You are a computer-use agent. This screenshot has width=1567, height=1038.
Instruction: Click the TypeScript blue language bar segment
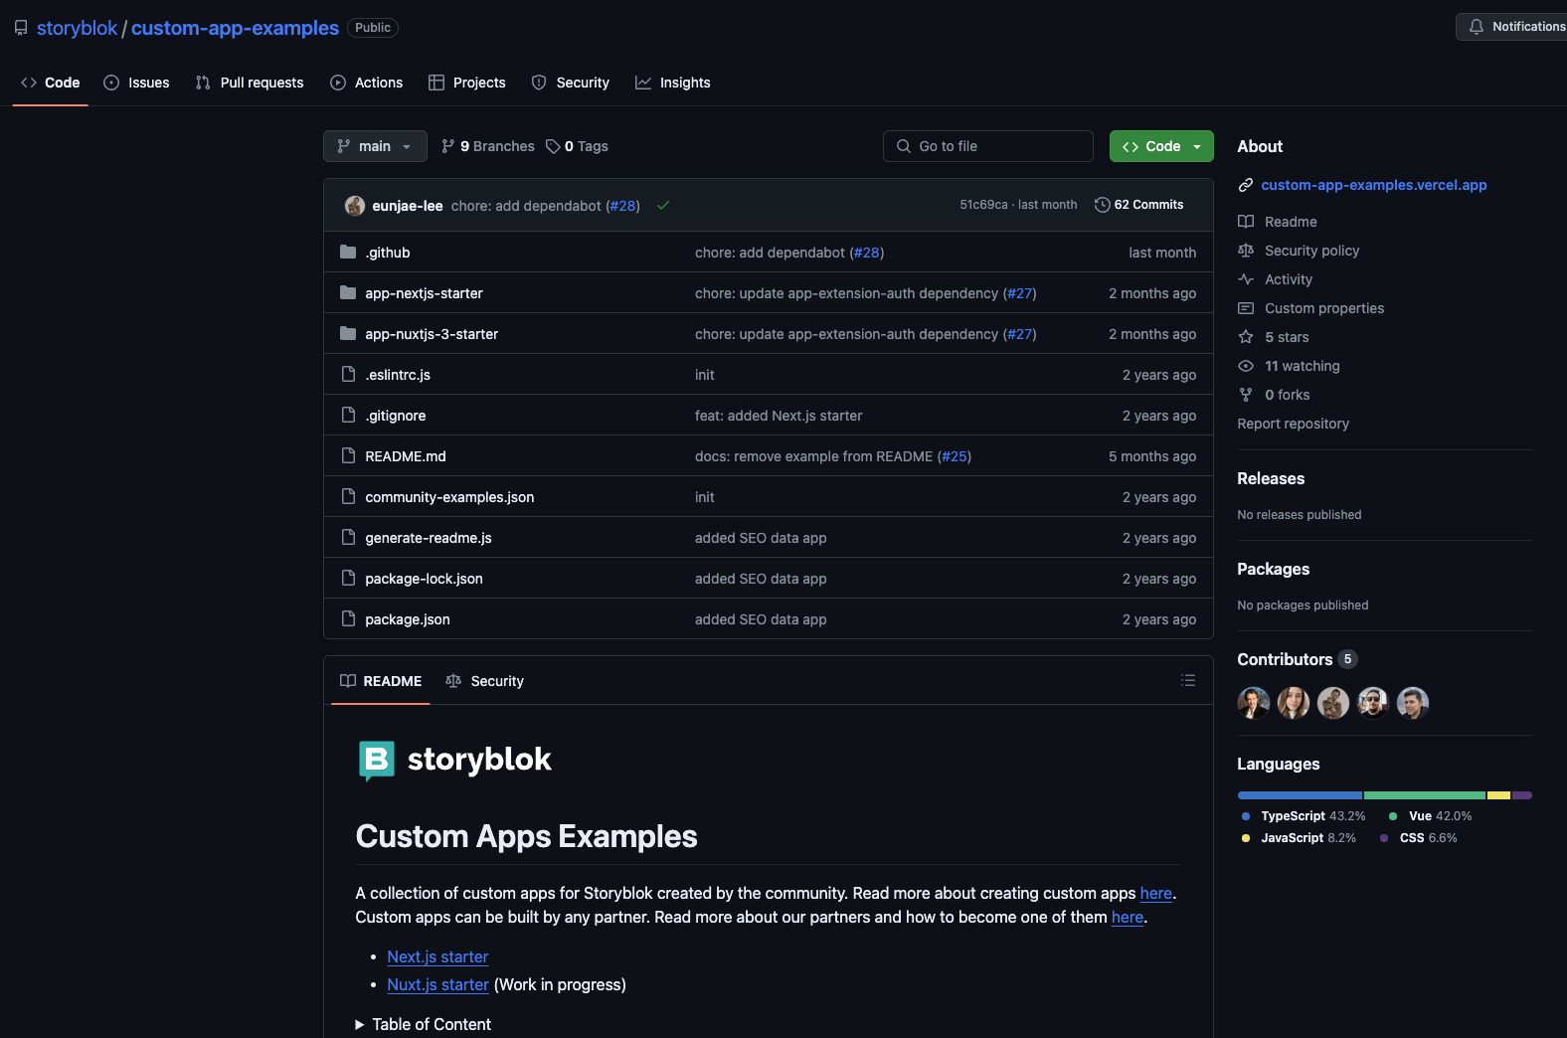1300,795
